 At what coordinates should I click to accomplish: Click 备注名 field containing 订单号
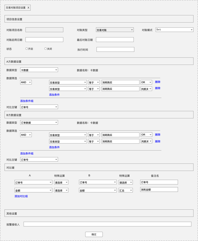pyautogui.click(x=159, y=182)
